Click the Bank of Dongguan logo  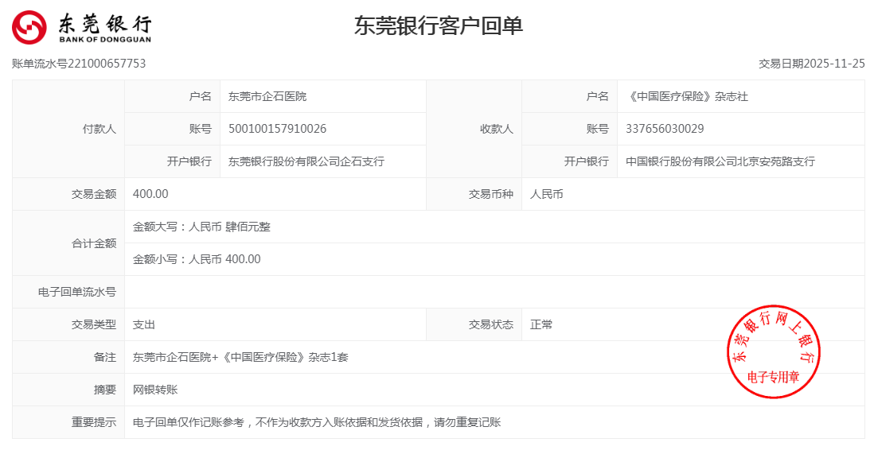coord(81,27)
